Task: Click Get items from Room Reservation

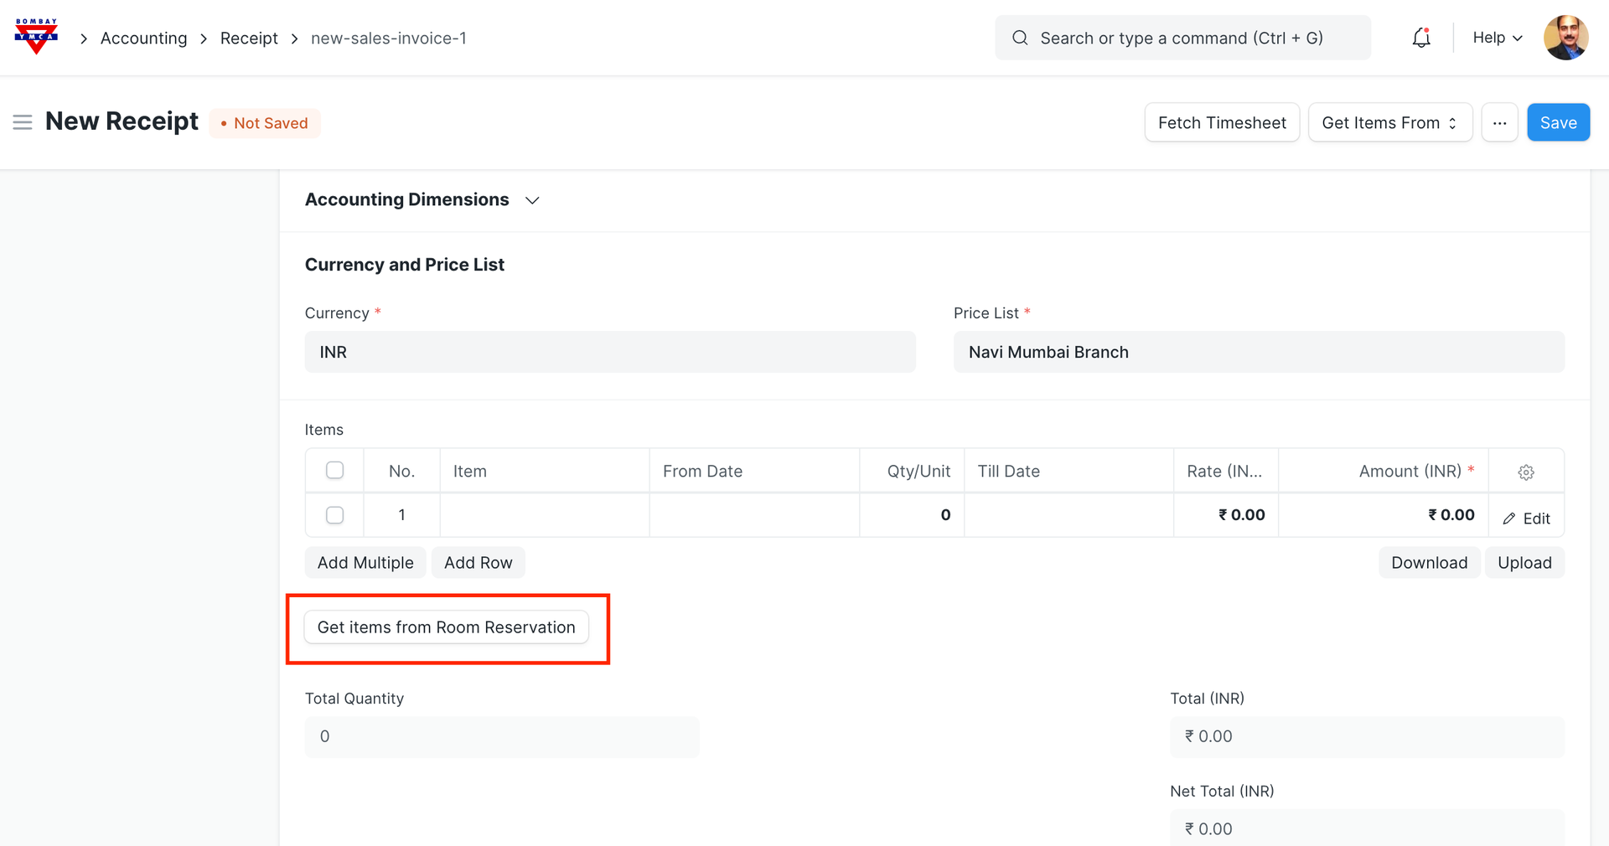Action: 446,627
